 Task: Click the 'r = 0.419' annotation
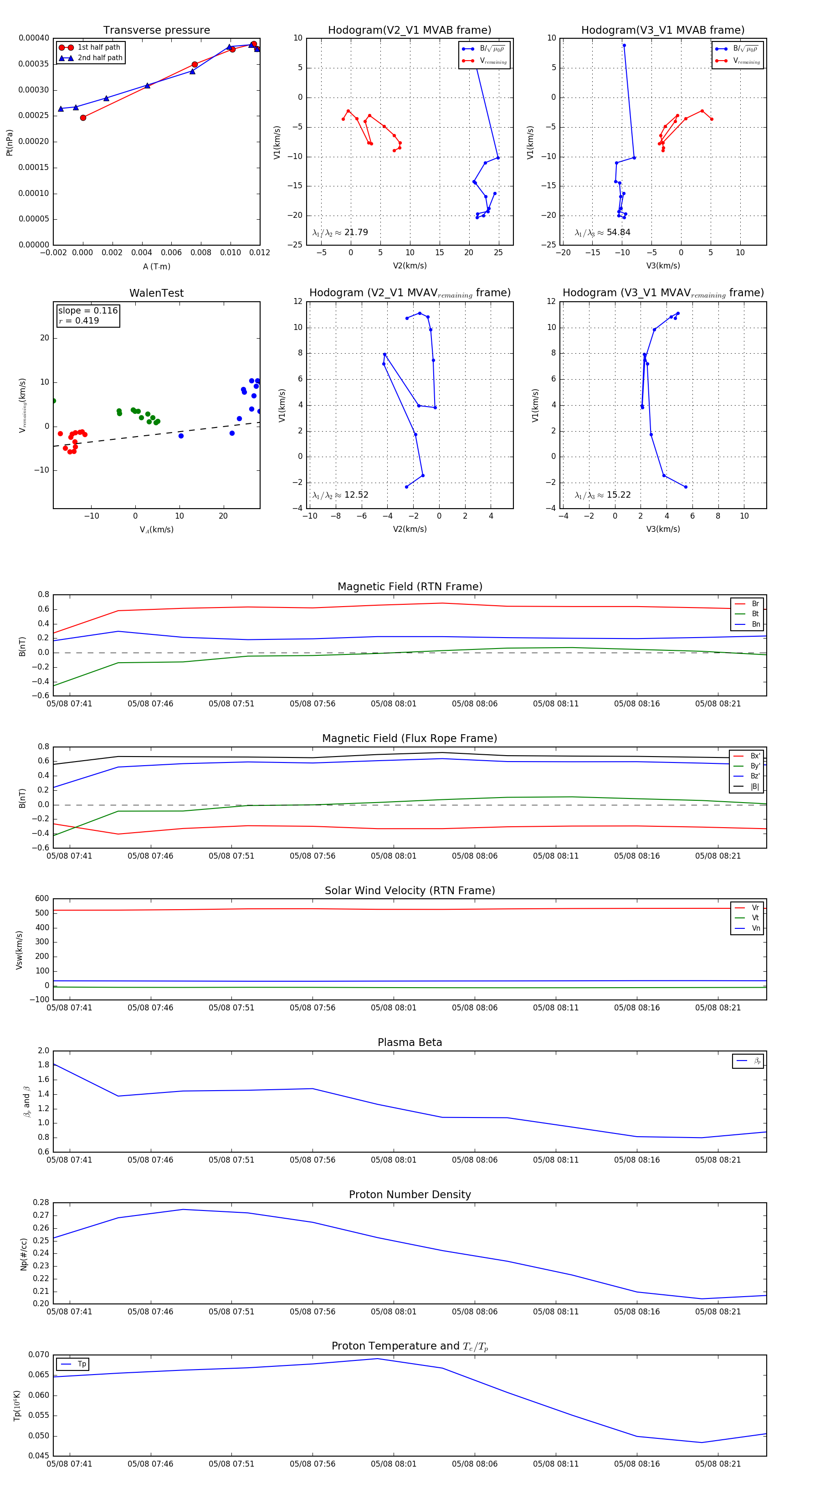pos(79,320)
